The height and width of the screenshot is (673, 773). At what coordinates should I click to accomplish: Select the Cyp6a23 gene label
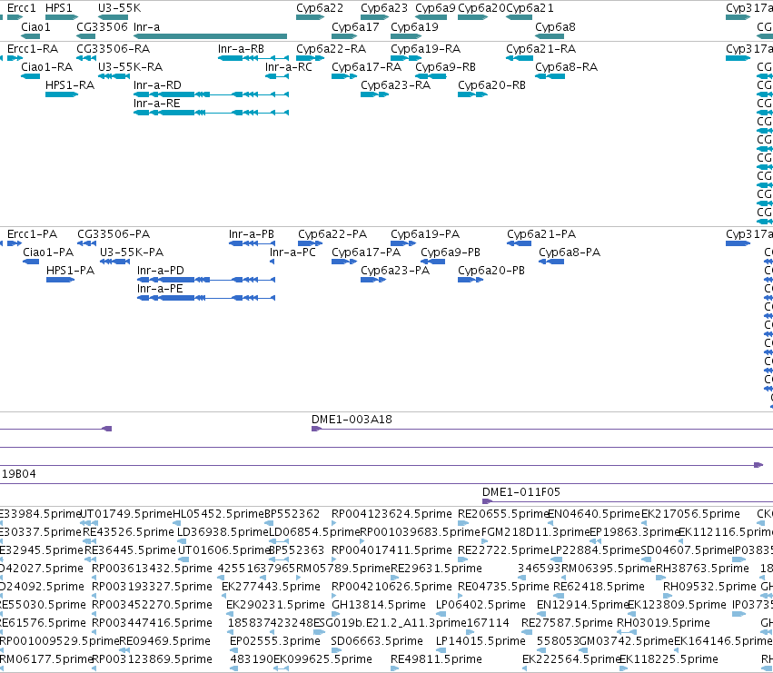384,8
